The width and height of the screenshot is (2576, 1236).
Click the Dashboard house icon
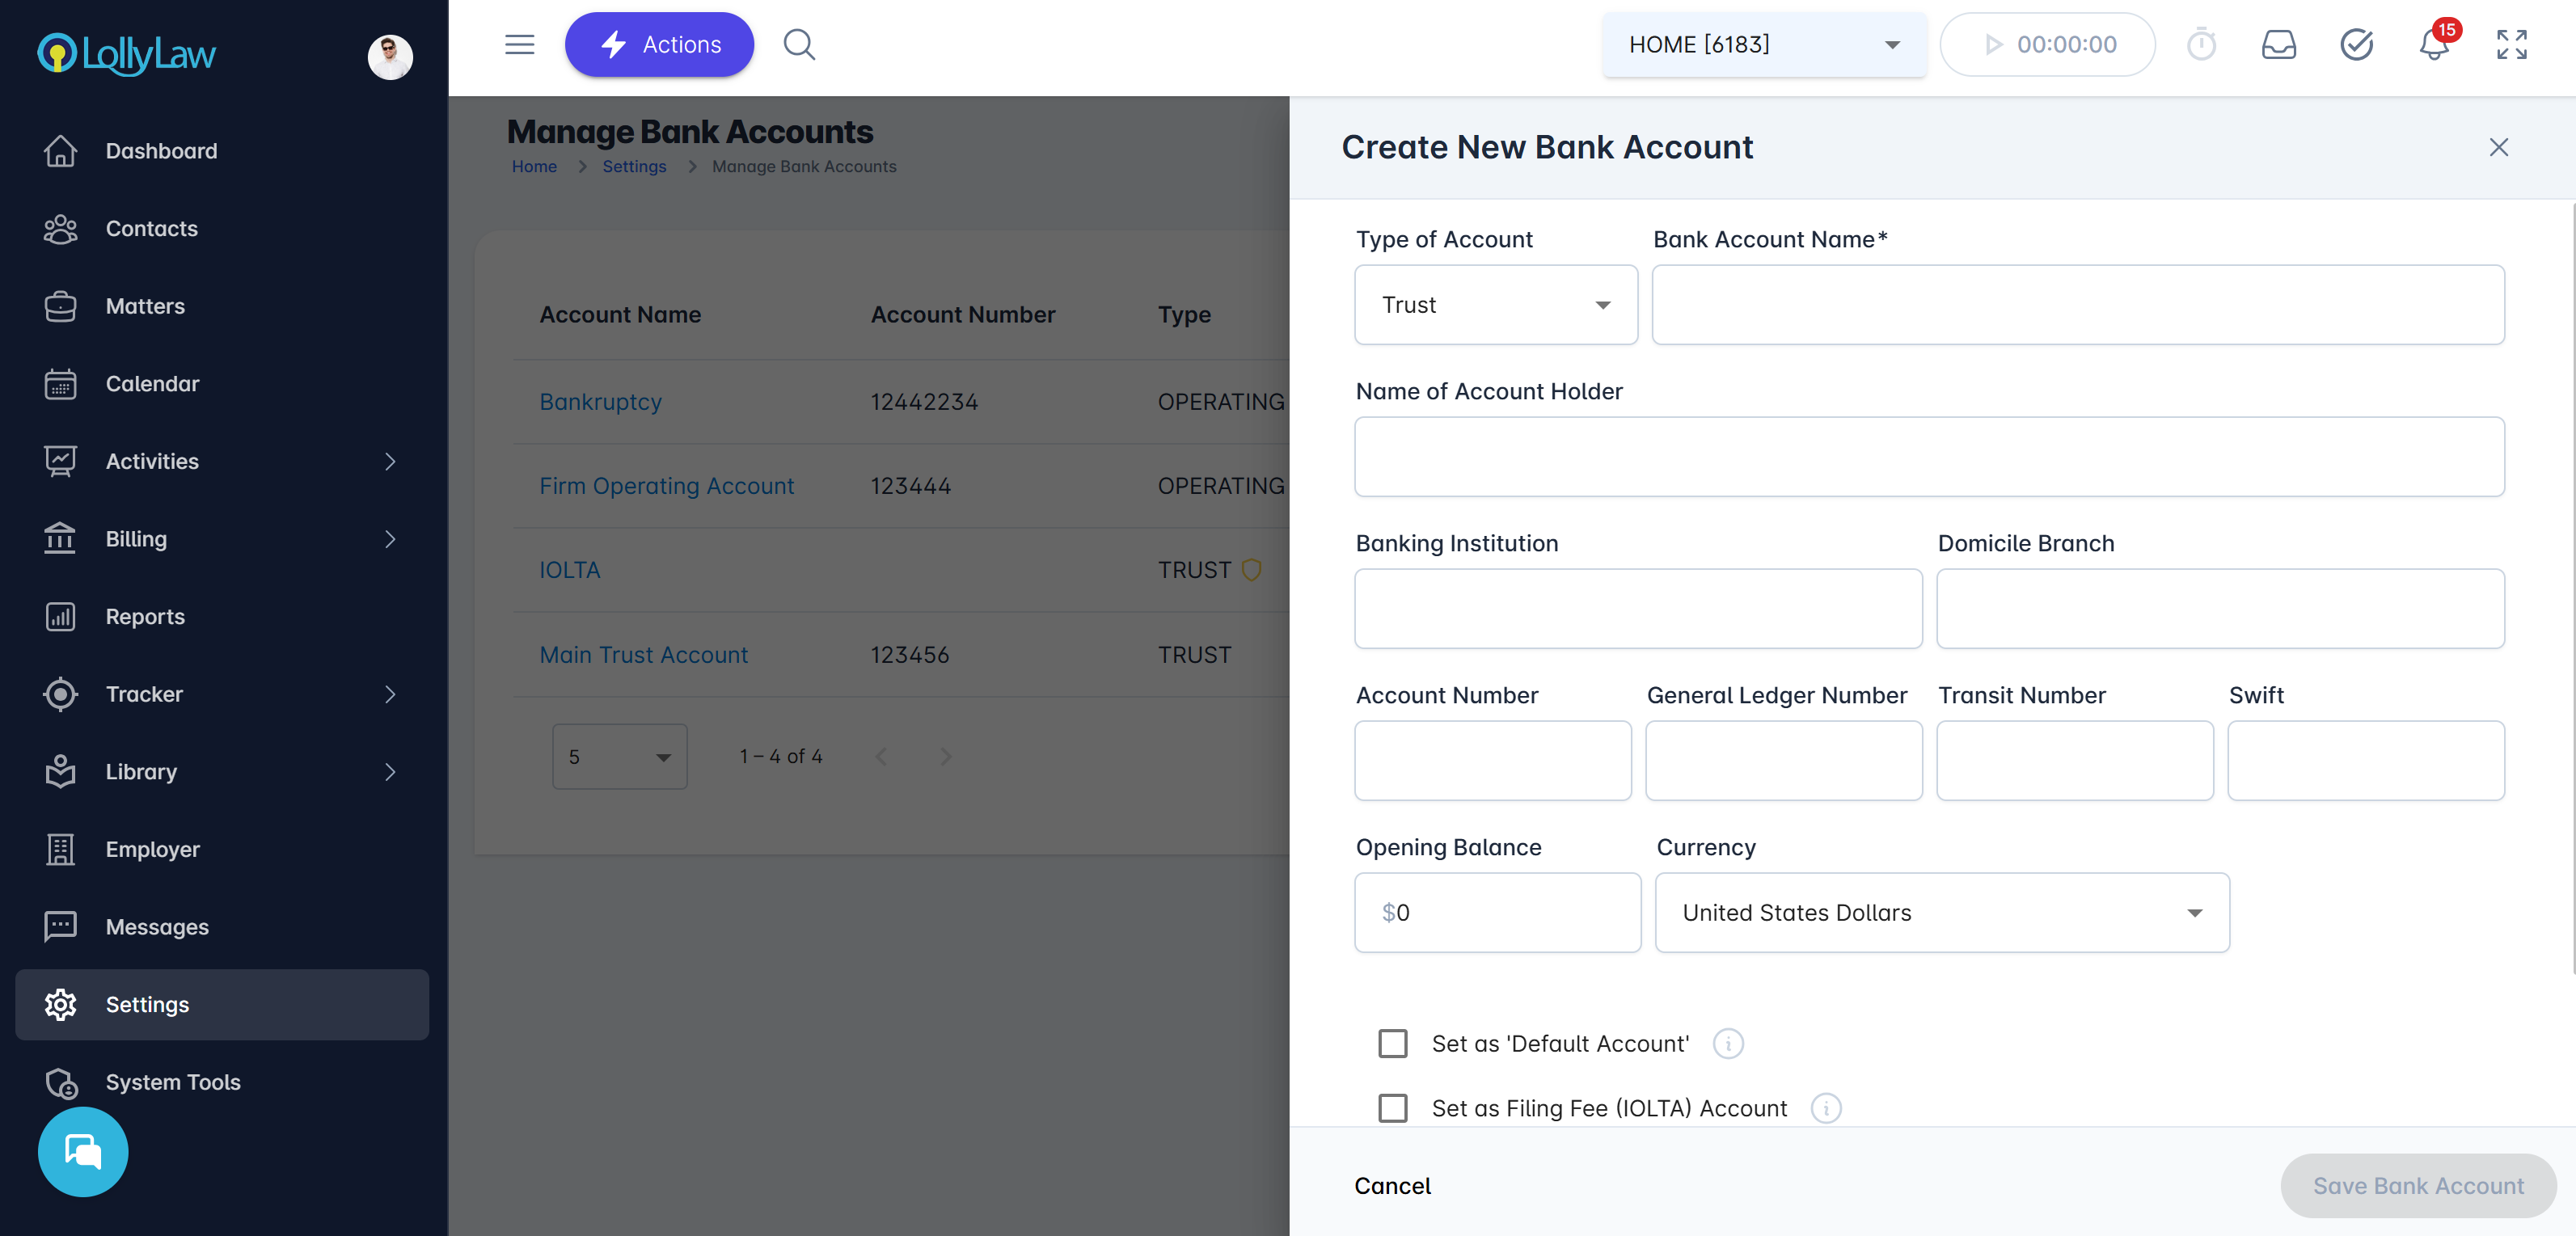(x=60, y=151)
